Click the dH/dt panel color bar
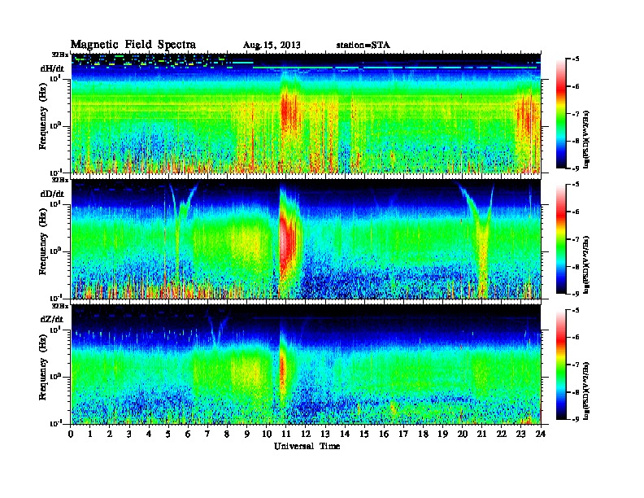This screenshot has width=644, height=498. tap(561, 113)
